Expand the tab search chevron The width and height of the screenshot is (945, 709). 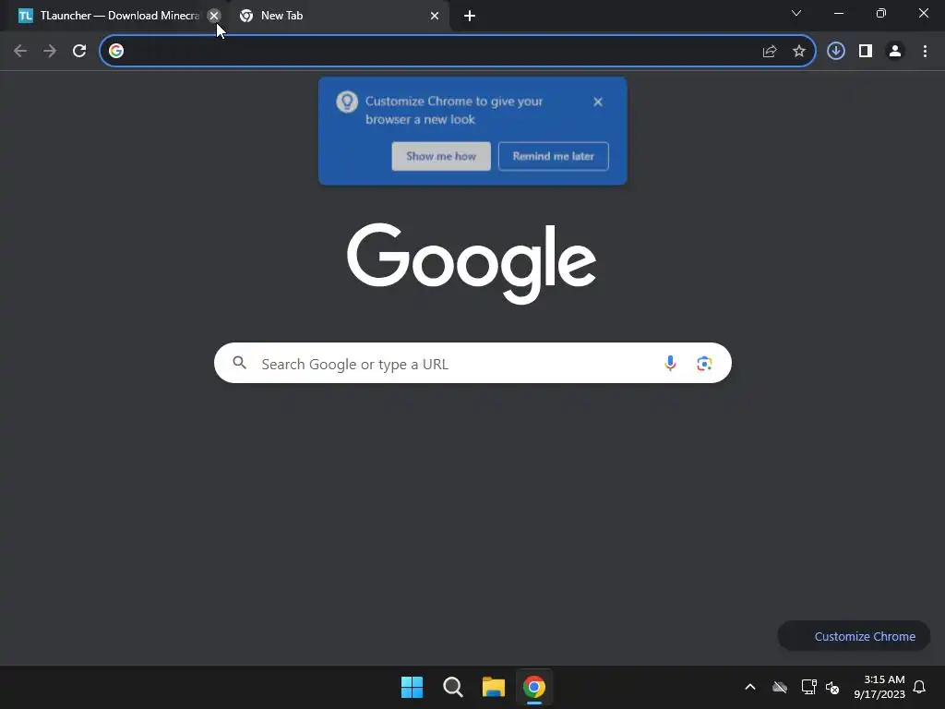pyautogui.click(x=796, y=13)
